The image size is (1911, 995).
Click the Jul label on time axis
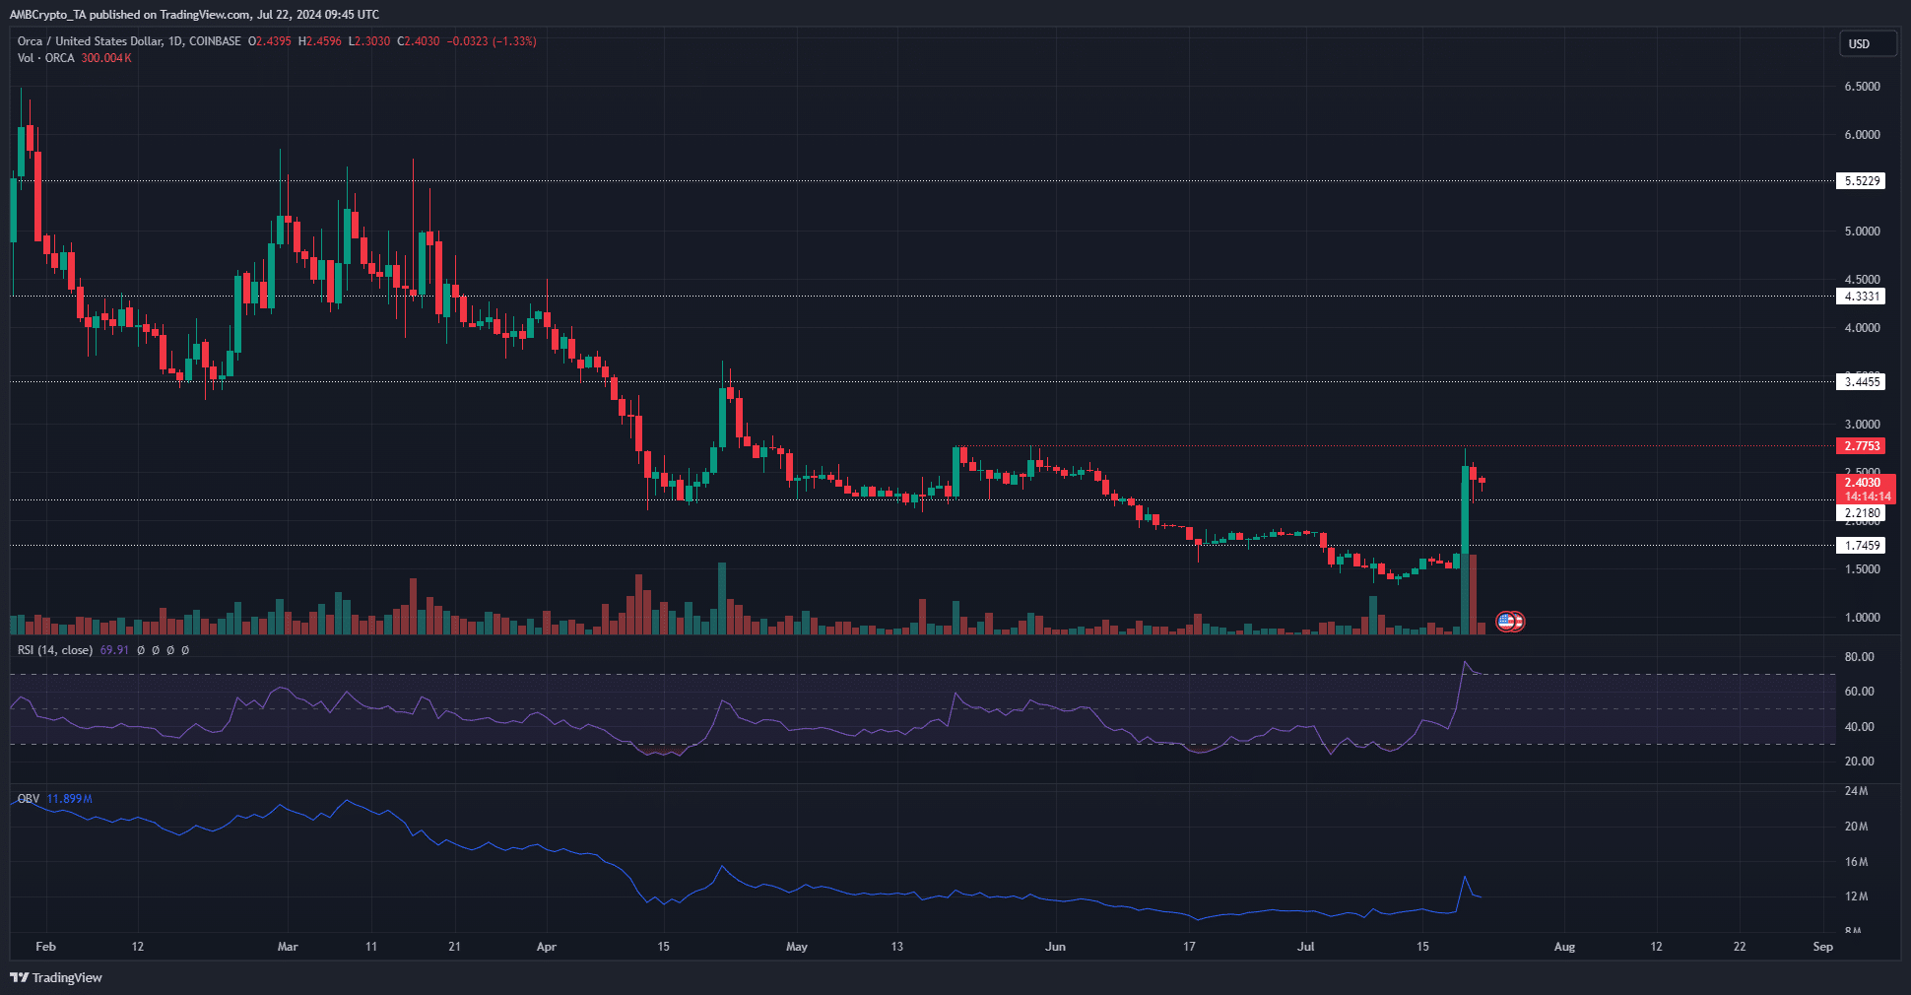tap(1306, 947)
